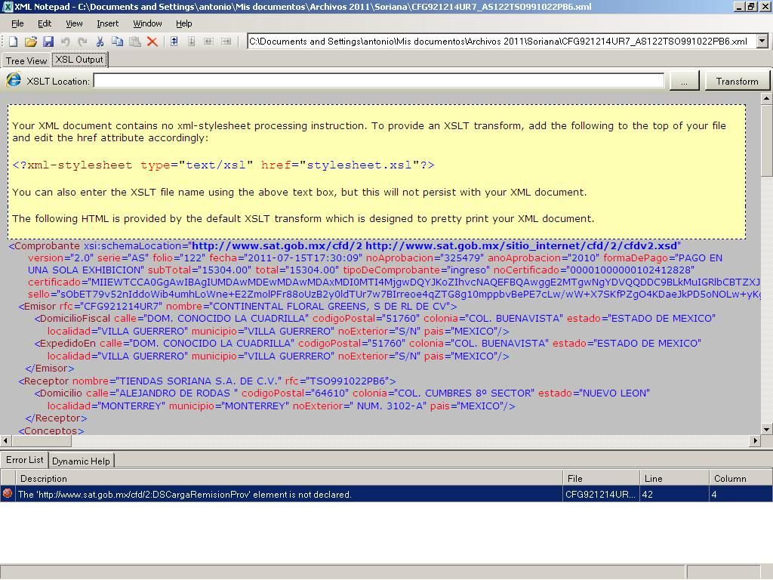Save the document with the floppy icon
Screen dimensions: 773x580
click(x=48, y=42)
